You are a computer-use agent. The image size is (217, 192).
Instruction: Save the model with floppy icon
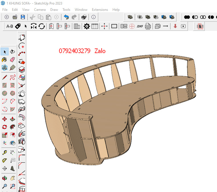[23, 17]
